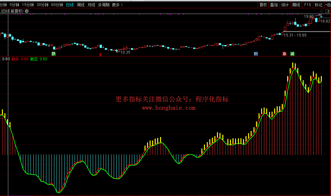Switch to the 5分钟 period tab
Image resolution: width=331 pixels, height=196 pixels.
tap(14, 5)
